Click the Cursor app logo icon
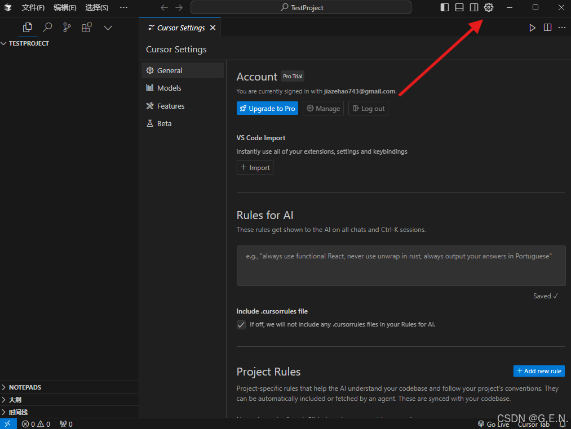571x429 pixels. [x=8, y=8]
